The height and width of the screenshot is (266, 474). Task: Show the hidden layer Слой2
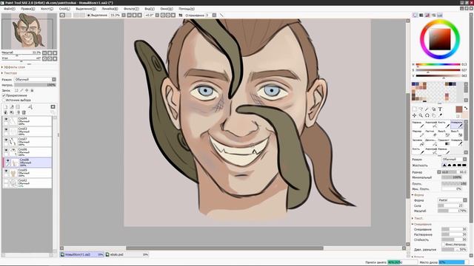pos(6,181)
